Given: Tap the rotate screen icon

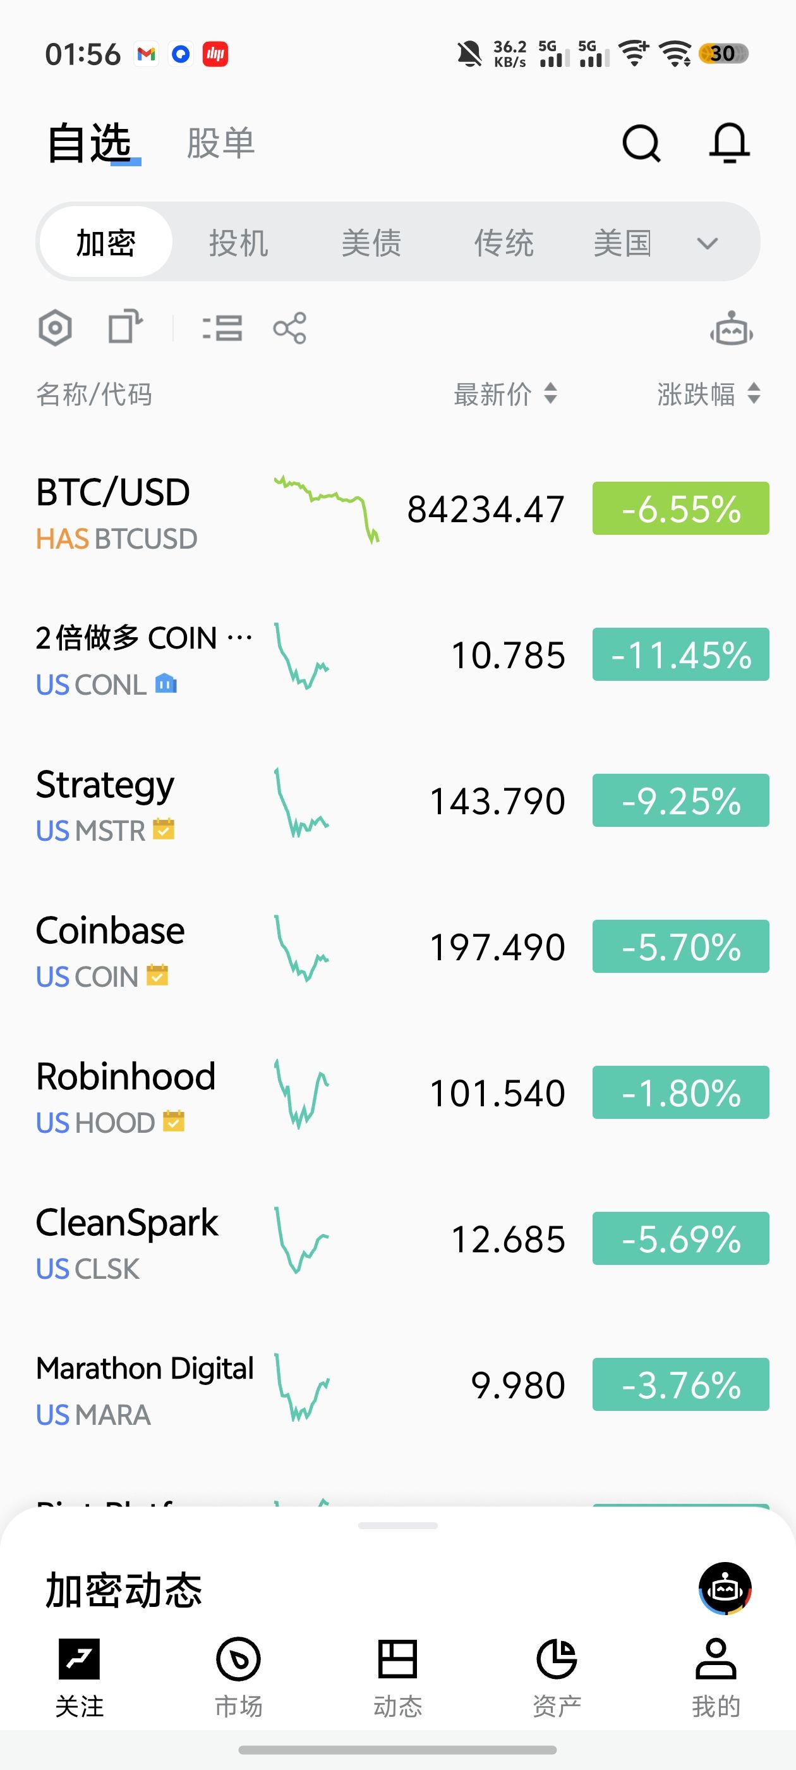Looking at the screenshot, I should tap(125, 326).
